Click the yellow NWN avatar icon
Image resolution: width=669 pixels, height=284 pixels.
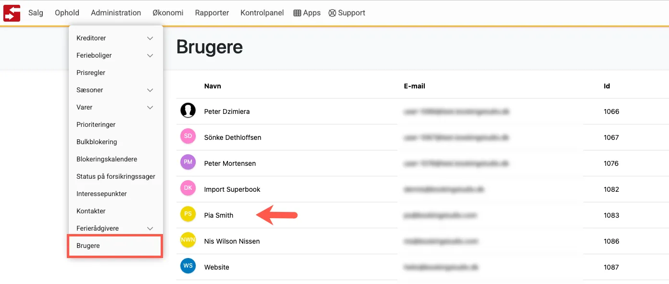point(188,240)
